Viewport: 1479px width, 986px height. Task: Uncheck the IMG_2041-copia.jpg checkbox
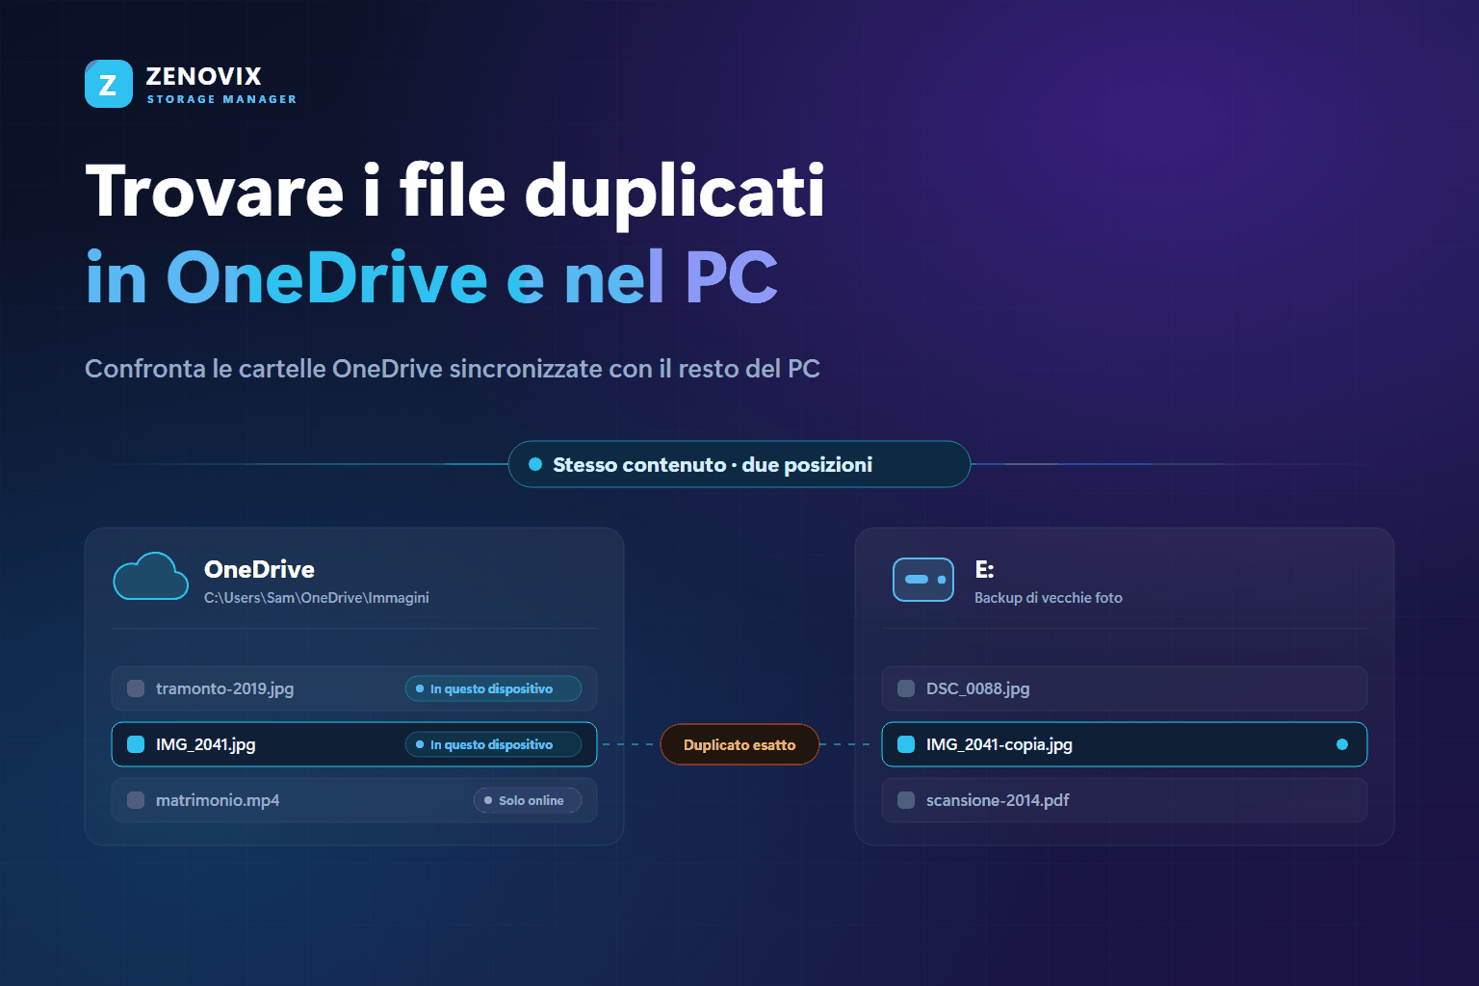click(906, 744)
